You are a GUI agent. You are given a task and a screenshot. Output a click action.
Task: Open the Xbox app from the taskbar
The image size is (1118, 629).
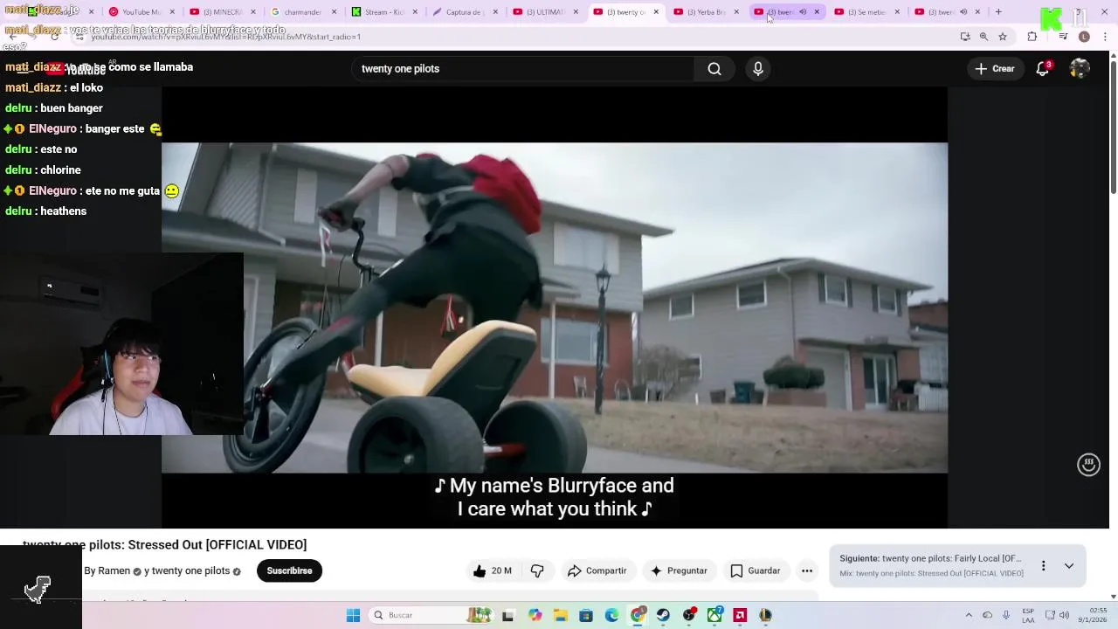tap(714, 615)
